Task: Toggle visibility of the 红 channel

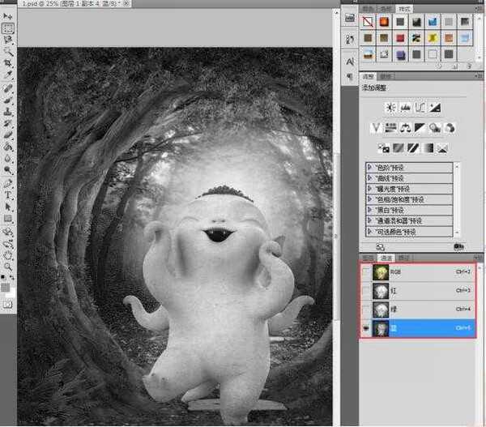Action: point(365,291)
